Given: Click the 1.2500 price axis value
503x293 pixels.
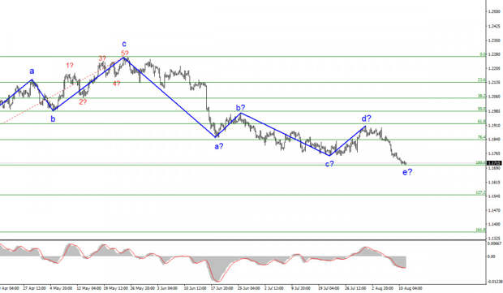Looking at the screenshot, I should pyautogui.click(x=494, y=11).
